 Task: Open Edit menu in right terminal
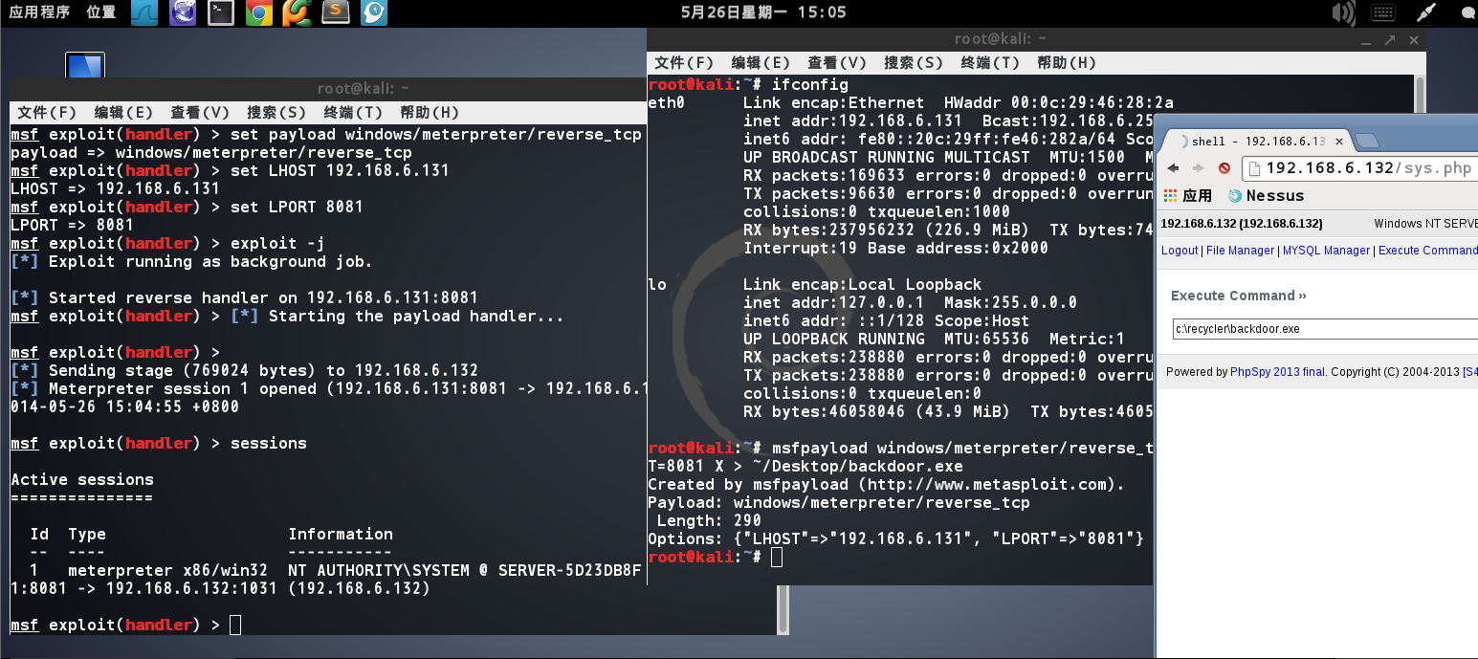pyautogui.click(x=761, y=62)
